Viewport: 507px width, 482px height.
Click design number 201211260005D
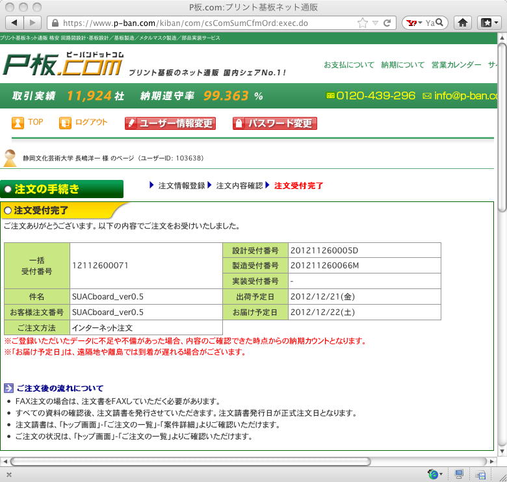(324, 250)
